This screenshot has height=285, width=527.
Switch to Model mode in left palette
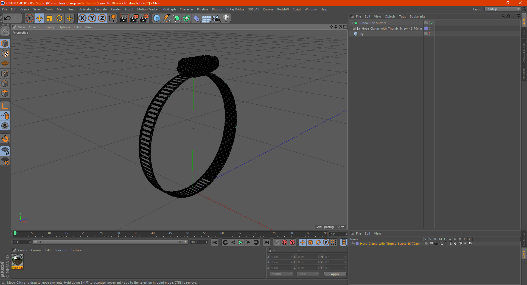pyautogui.click(x=5, y=44)
